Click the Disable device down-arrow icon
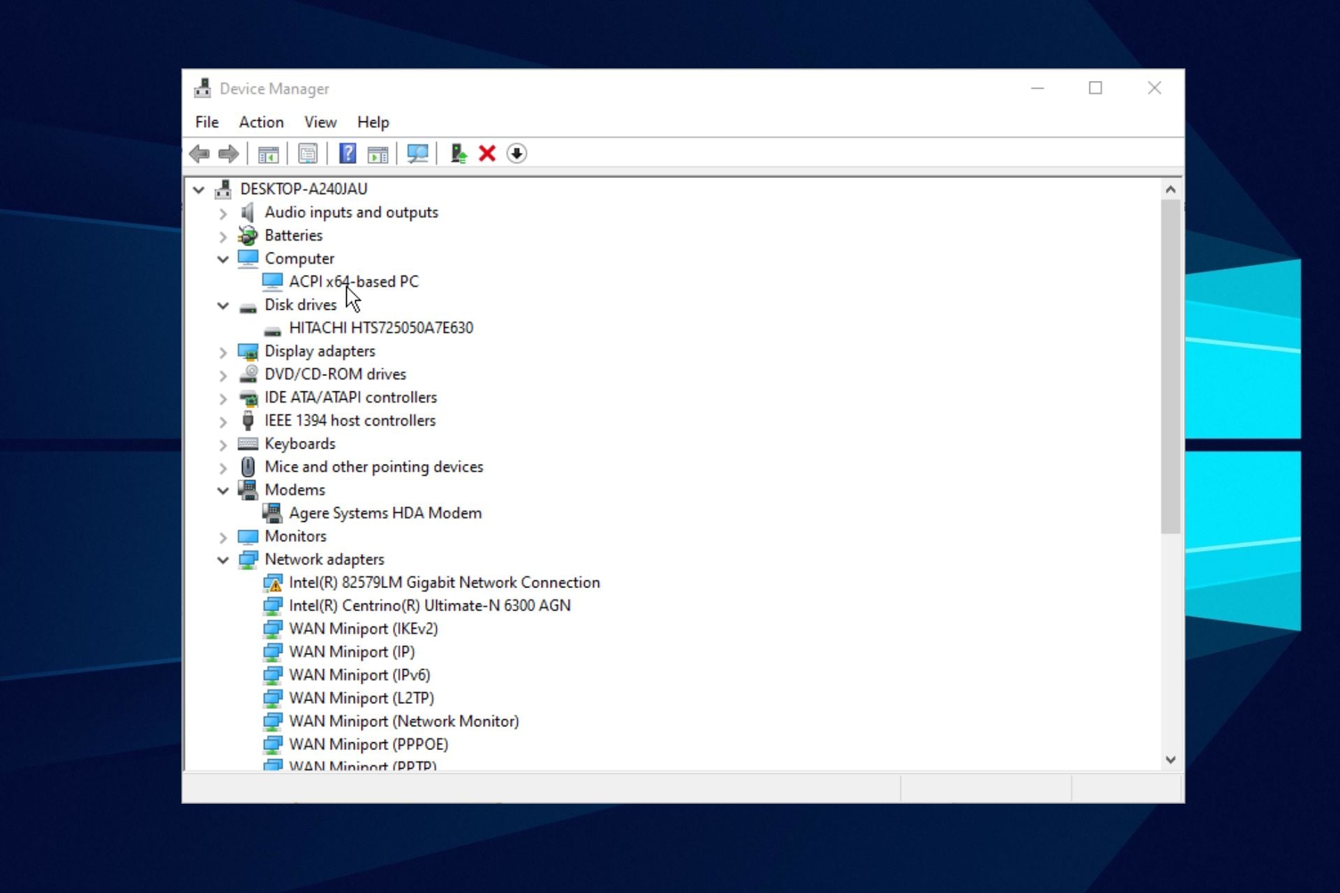 [x=516, y=153]
